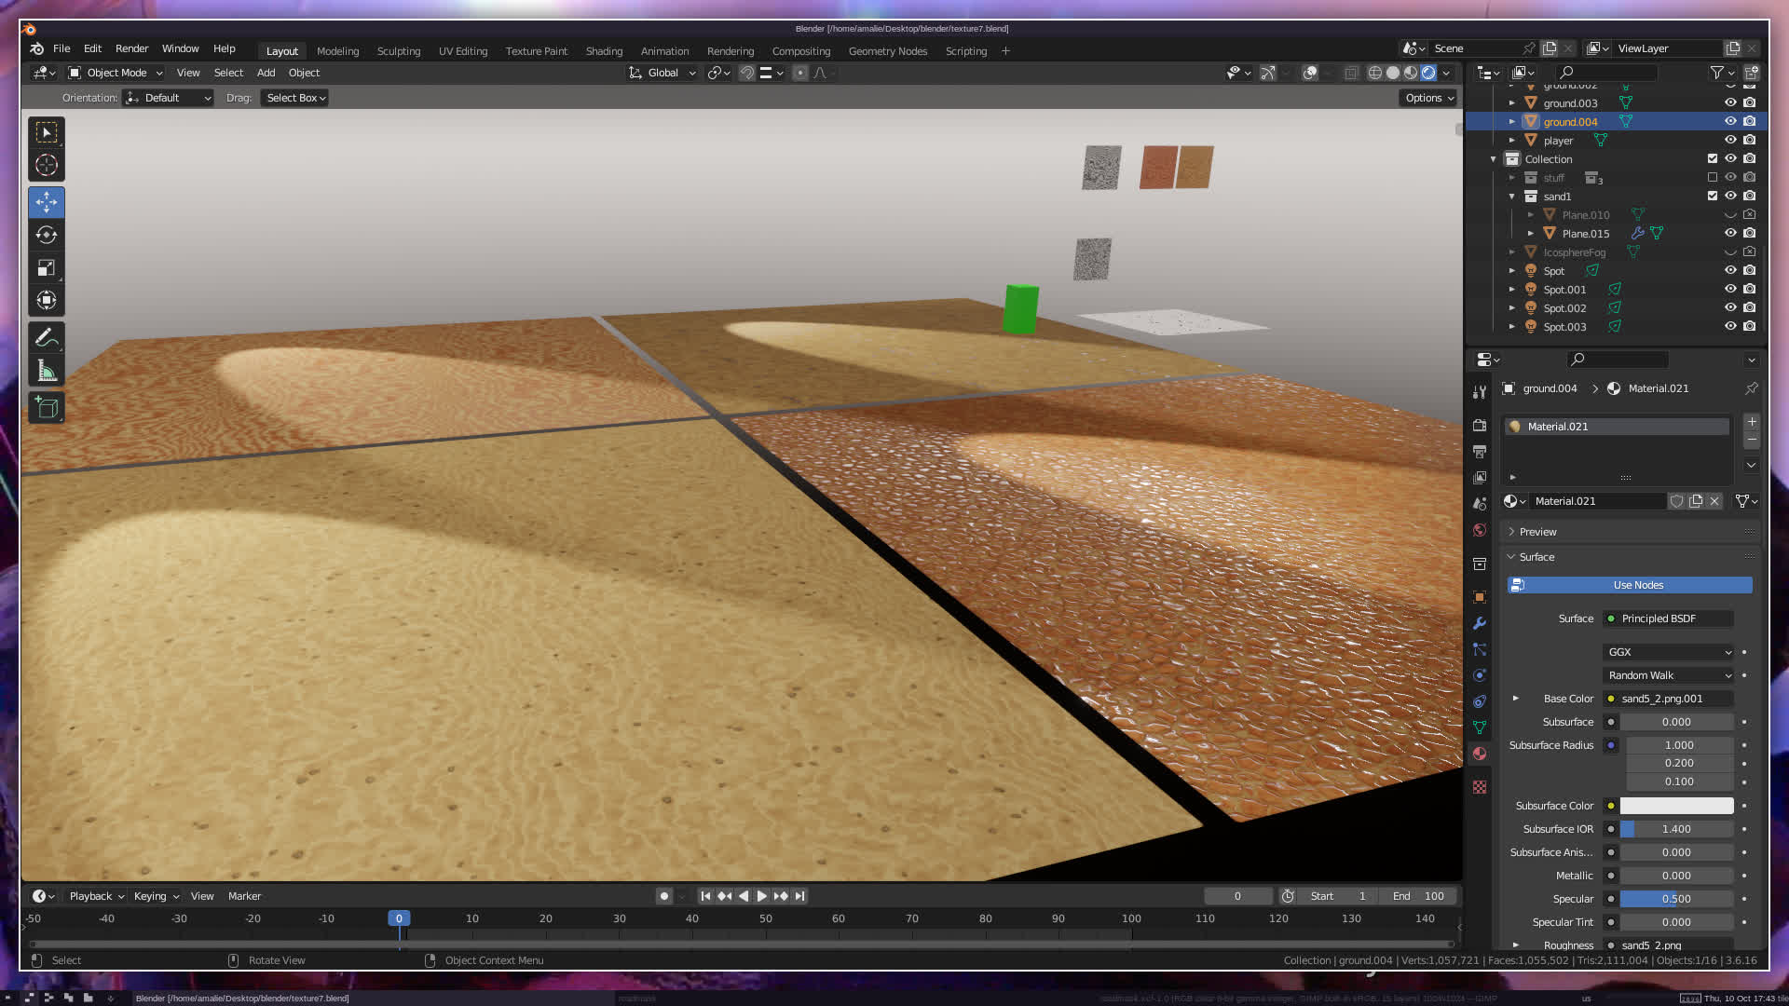Screen dimensions: 1789x1006
Task: Open the Render menu
Action: pos(131,48)
